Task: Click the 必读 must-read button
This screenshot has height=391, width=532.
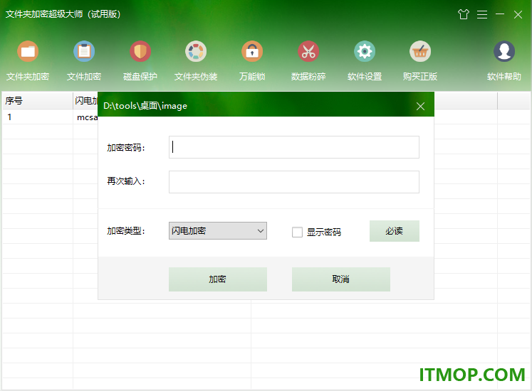Action: 395,231
